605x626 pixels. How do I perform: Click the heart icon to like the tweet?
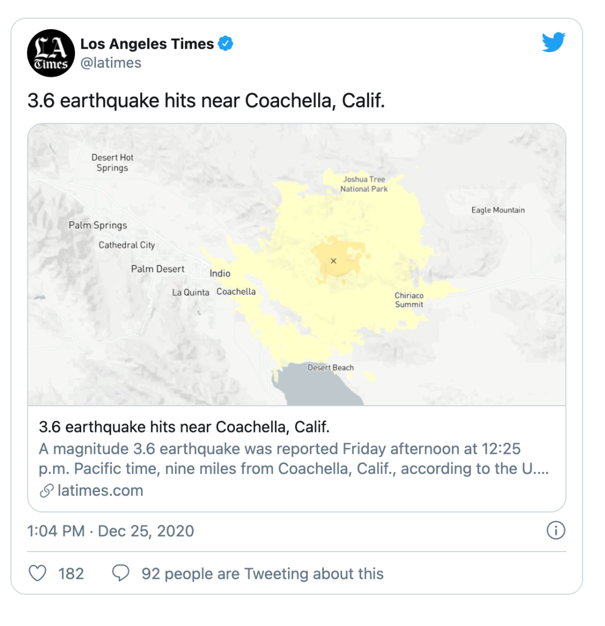coord(36,573)
